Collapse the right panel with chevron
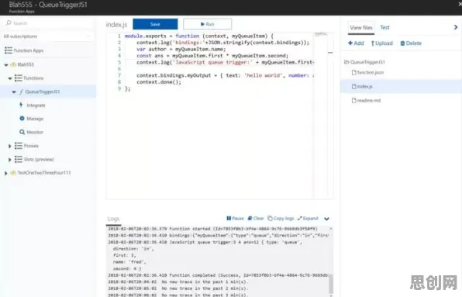The width and height of the screenshot is (462, 297). click(456, 27)
